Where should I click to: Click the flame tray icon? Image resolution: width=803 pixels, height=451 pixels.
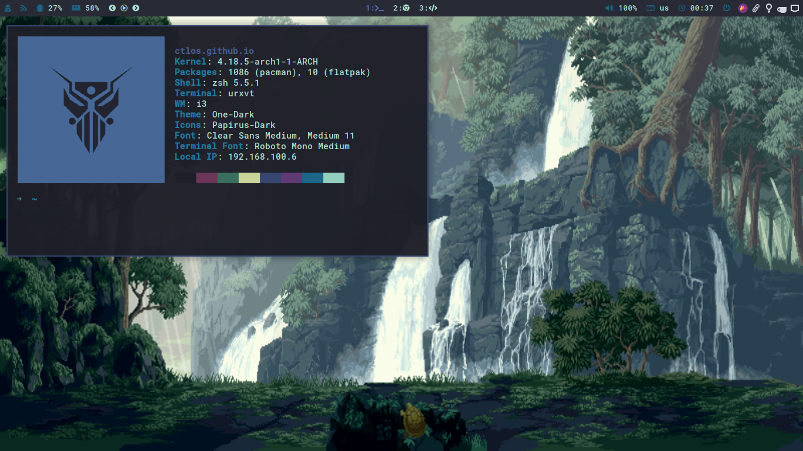click(x=743, y=8)
